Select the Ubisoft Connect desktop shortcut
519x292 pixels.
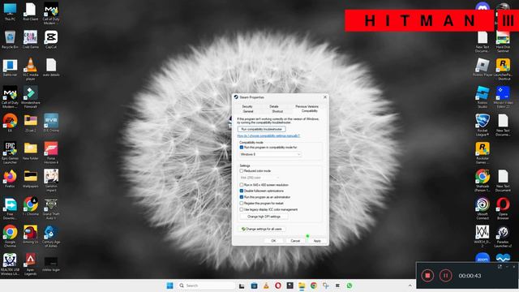coord(483,208)
